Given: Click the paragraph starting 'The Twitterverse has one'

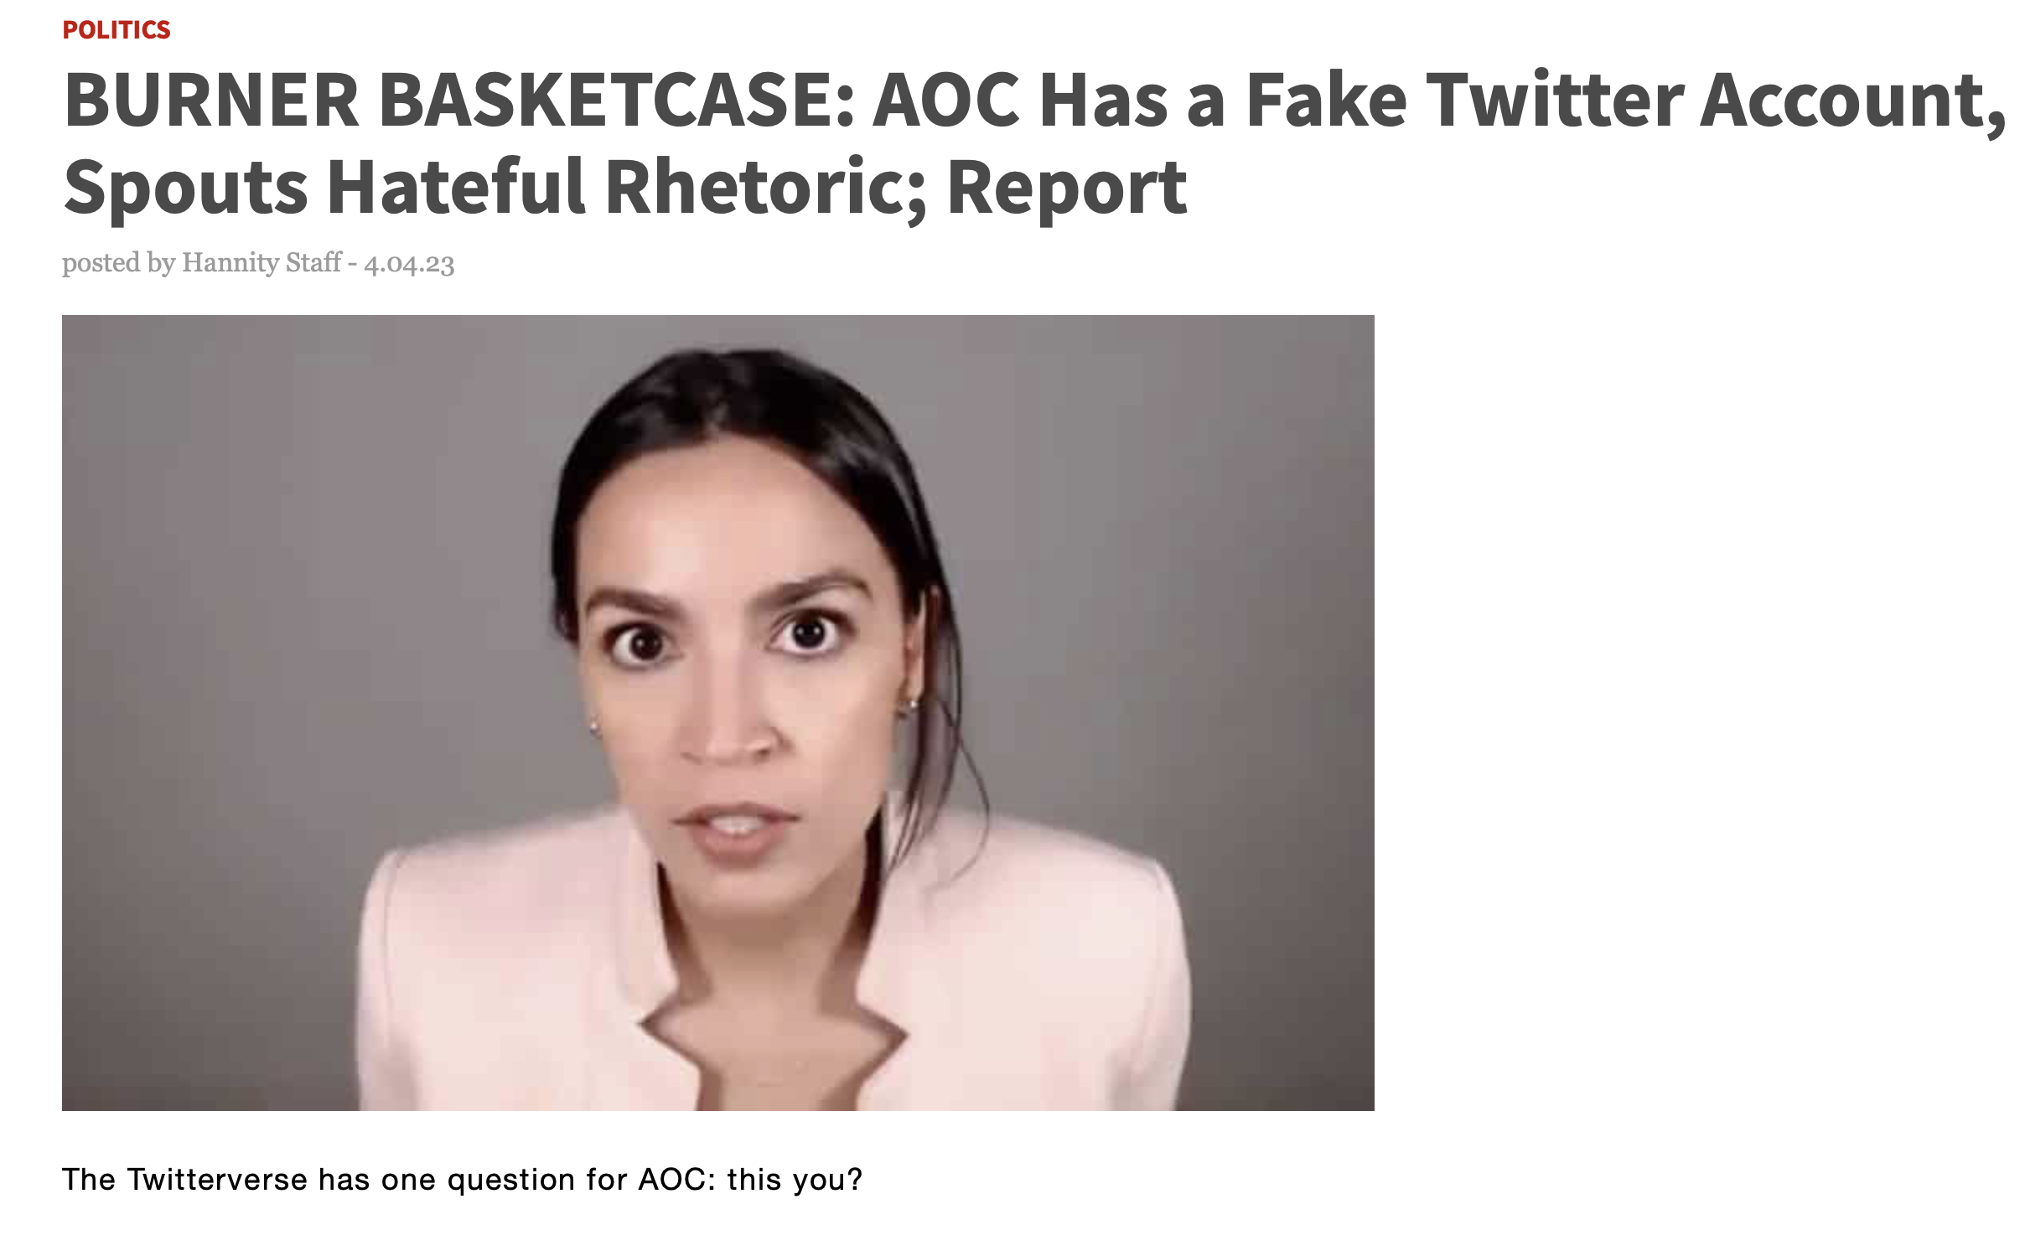Looking at the screenshot, I should [x=463, y=1180].
